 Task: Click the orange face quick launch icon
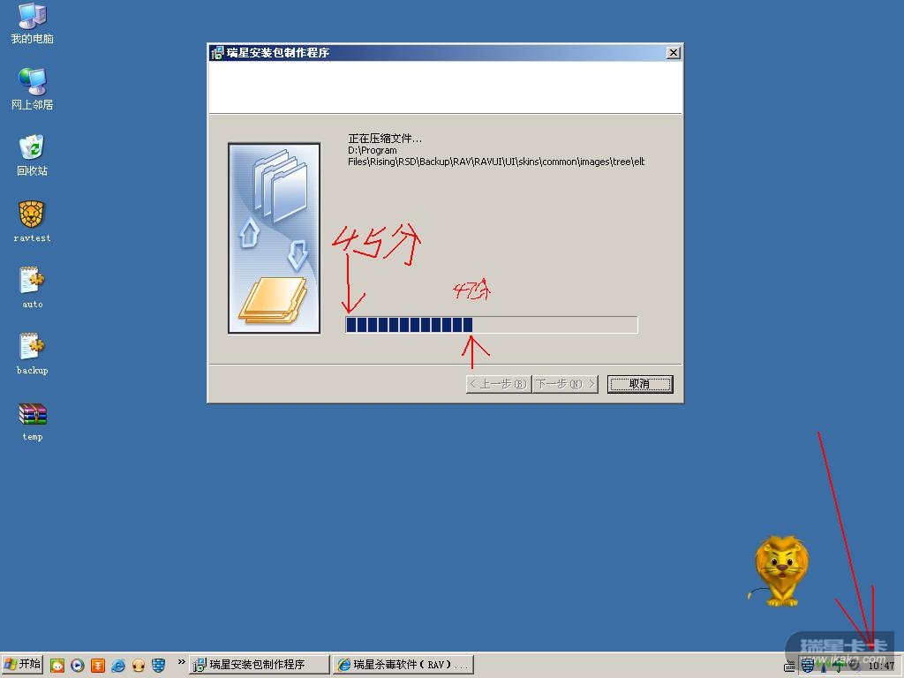point(139,666)
